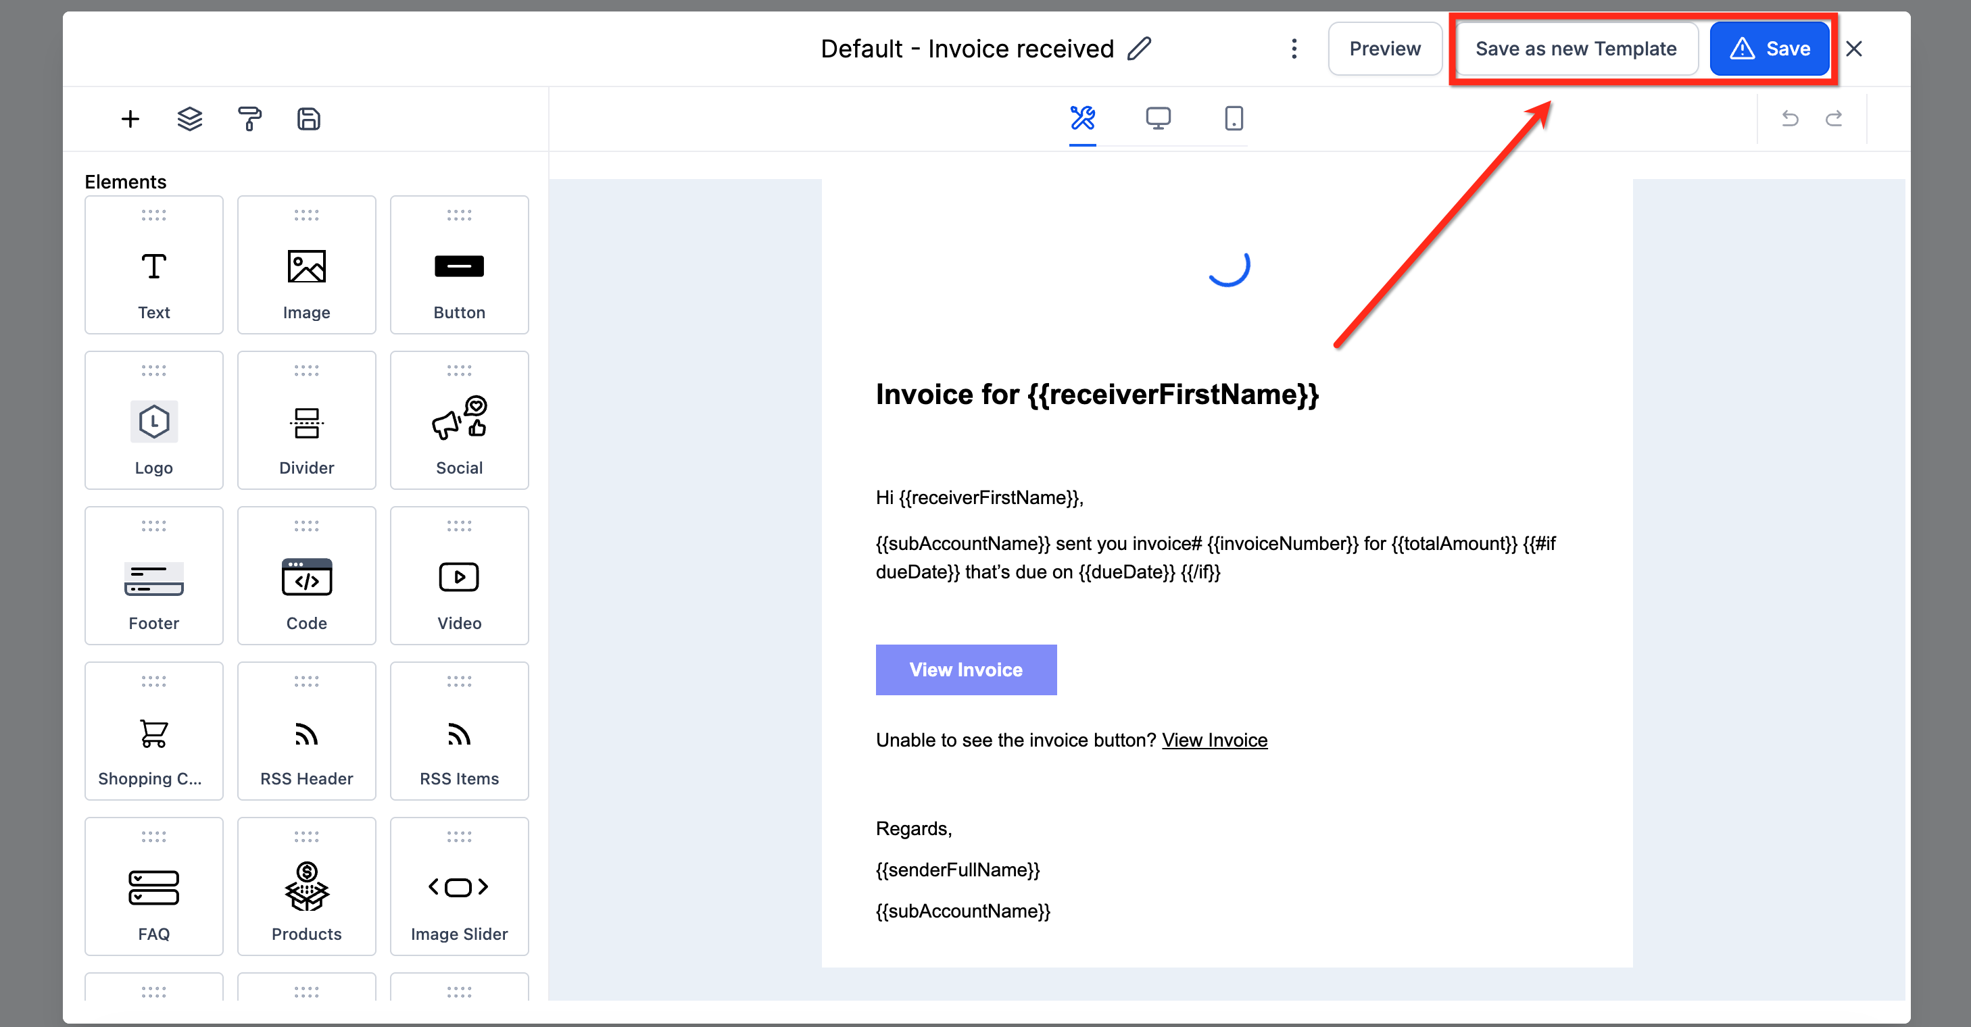
Task: Click the Preview button
Action: click(1384, 48)
